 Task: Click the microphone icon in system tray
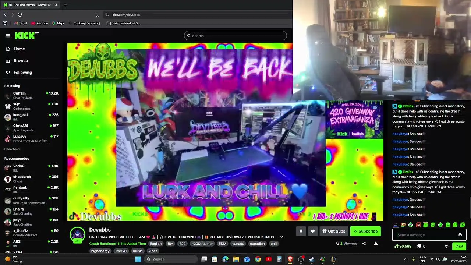413,259
